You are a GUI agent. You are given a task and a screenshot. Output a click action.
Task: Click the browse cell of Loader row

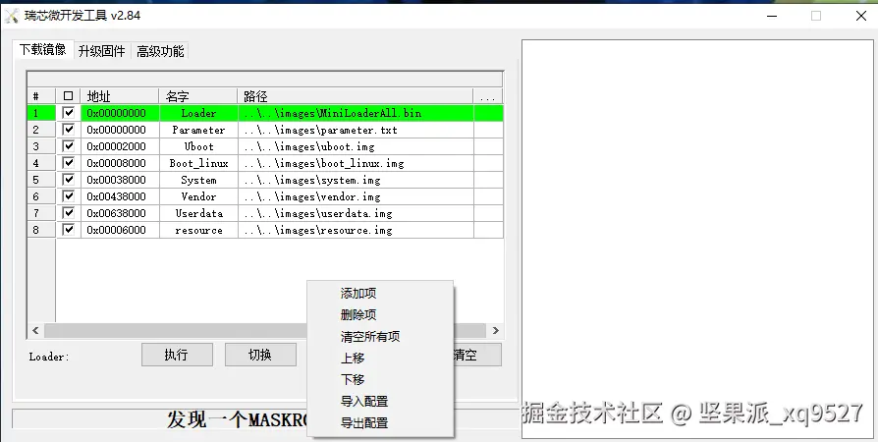488,113
